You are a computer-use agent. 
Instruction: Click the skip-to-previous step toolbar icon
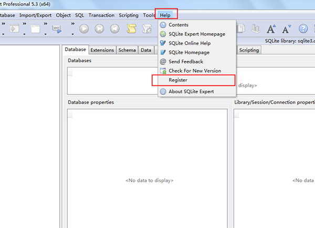(114, 29)
